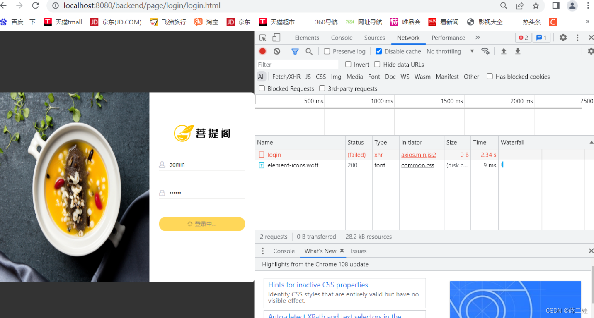Screen dimensions: 594x318
Task: Click the share page icon
Action: [520, 6]
